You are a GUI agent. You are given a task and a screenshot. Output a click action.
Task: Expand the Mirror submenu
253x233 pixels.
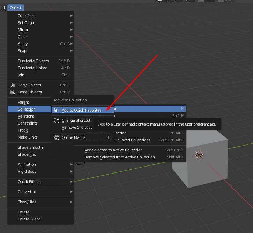[x=41, y=30]
